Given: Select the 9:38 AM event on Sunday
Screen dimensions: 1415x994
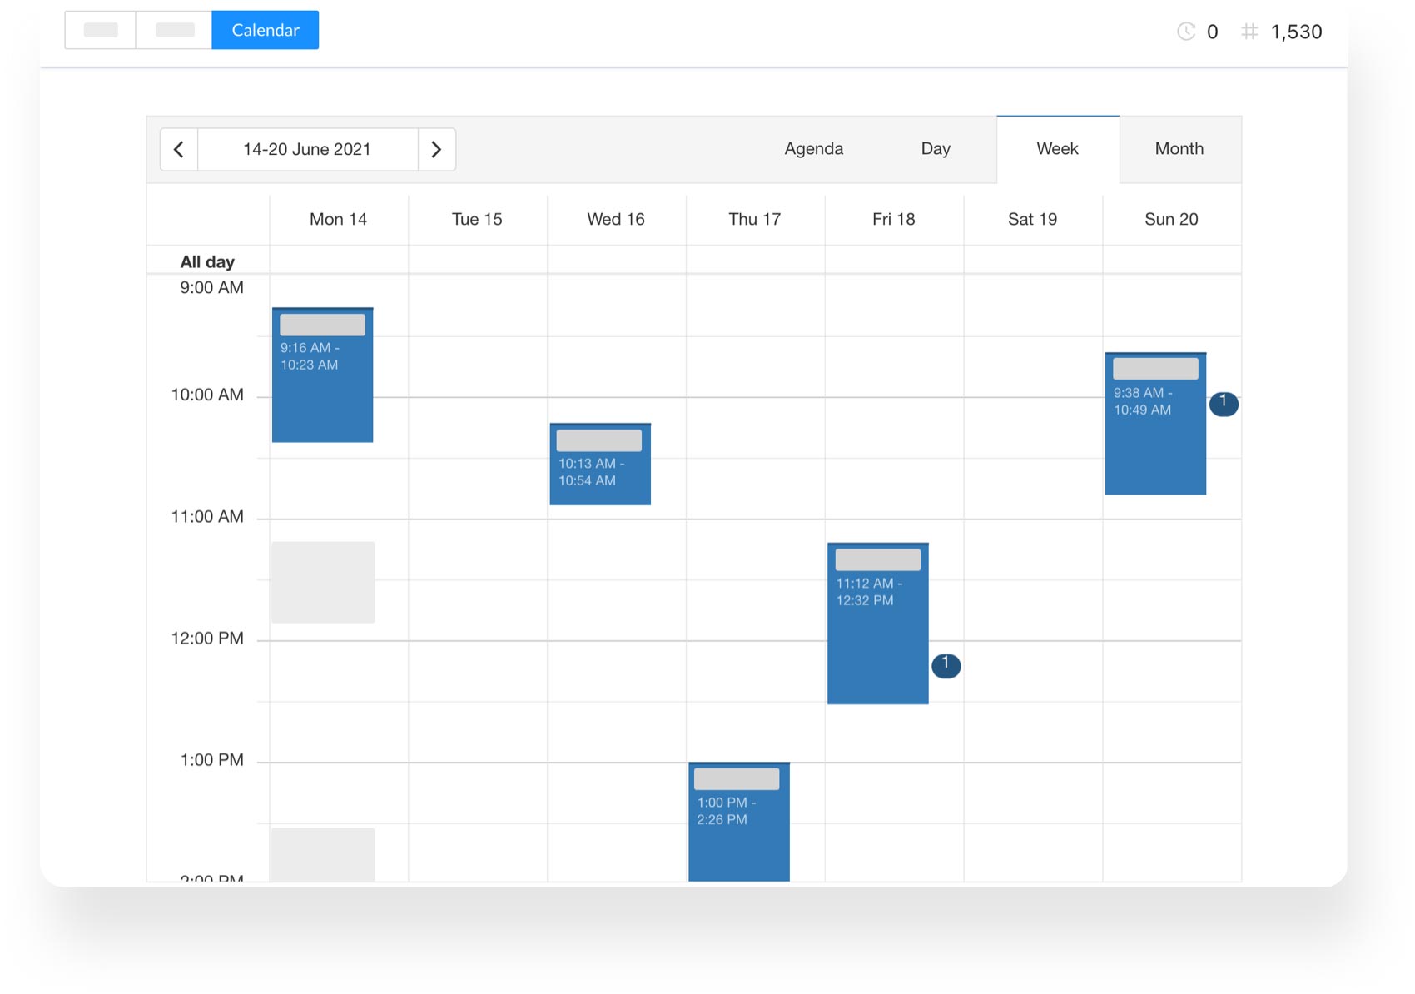Looking at the screenshot, I should pos(1155,423).
